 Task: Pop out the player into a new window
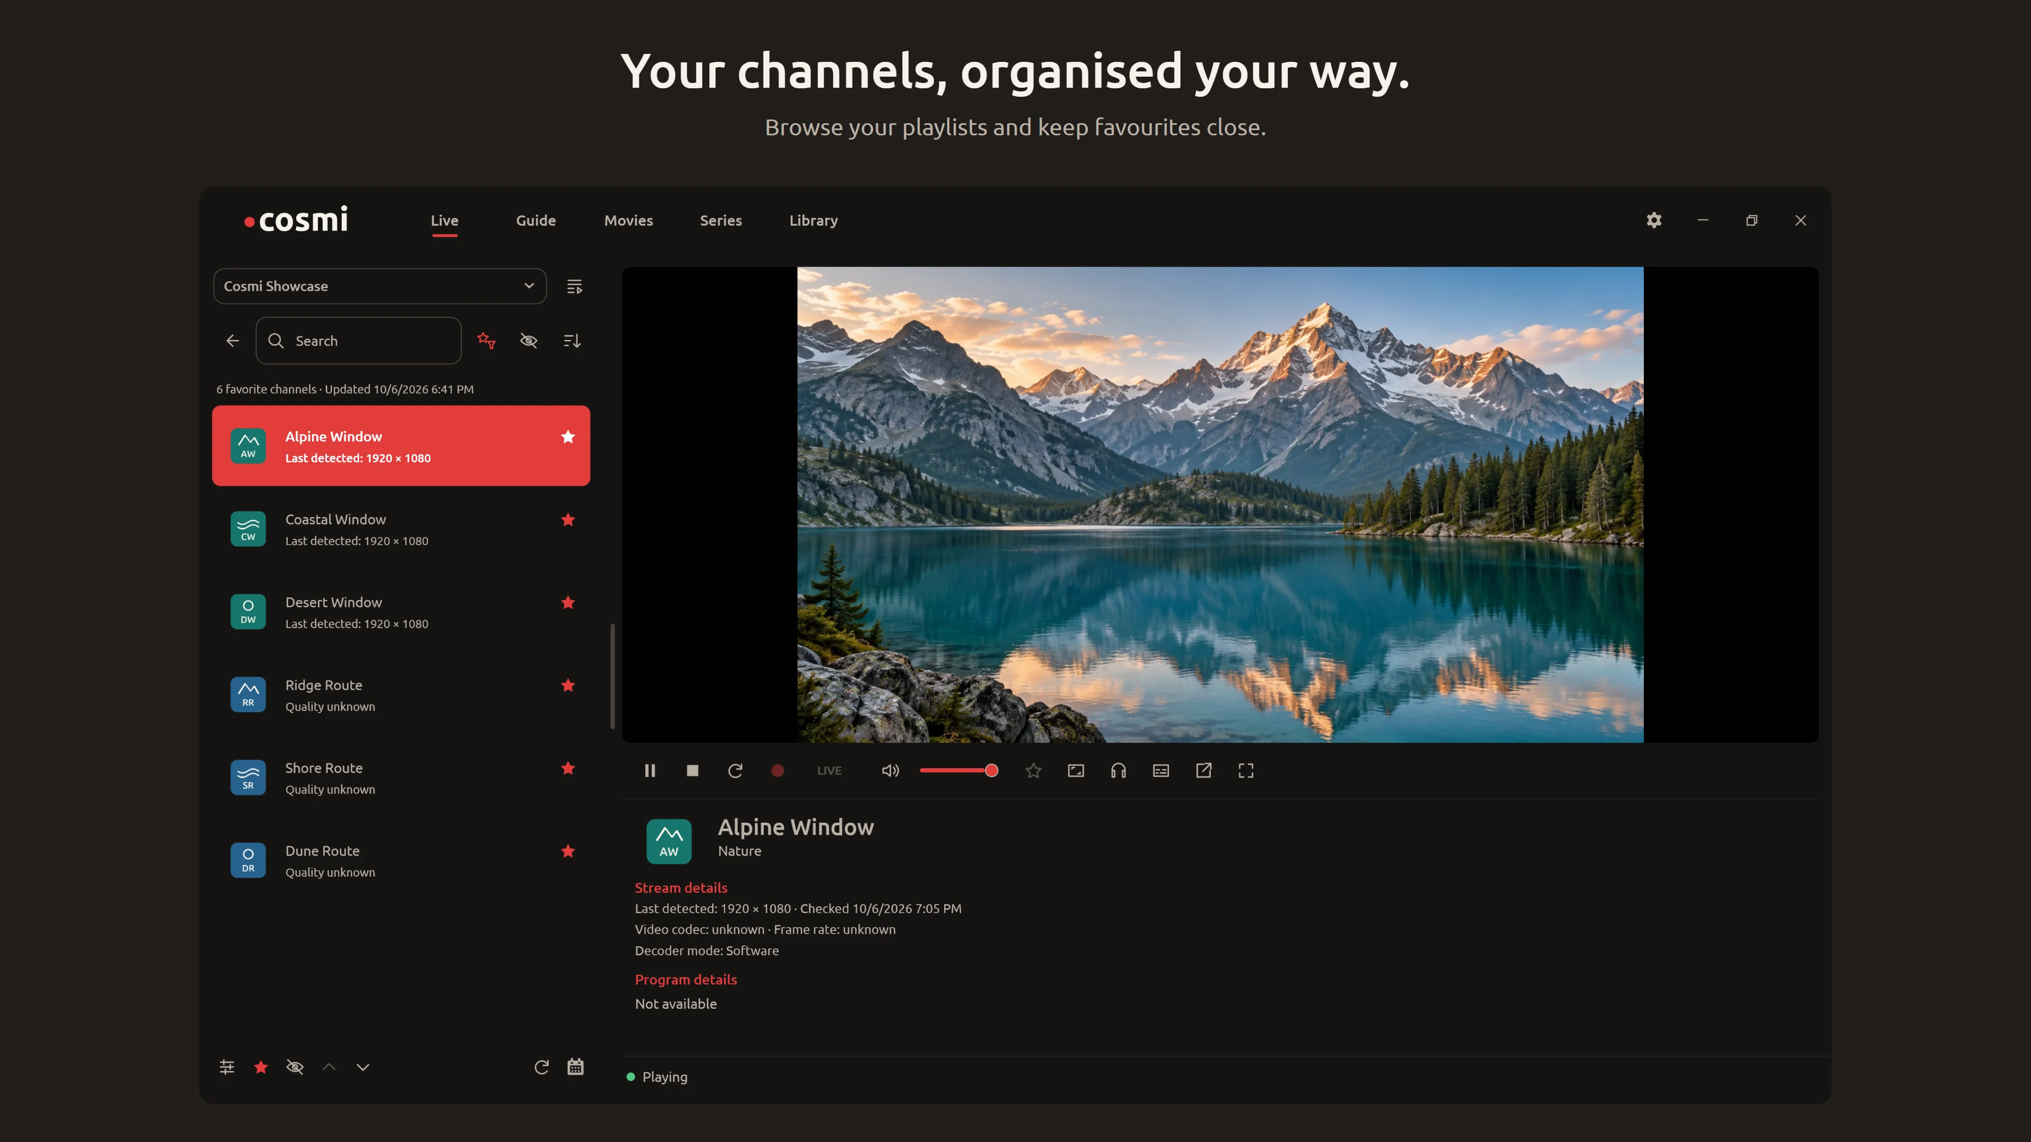coord(1203,771)
